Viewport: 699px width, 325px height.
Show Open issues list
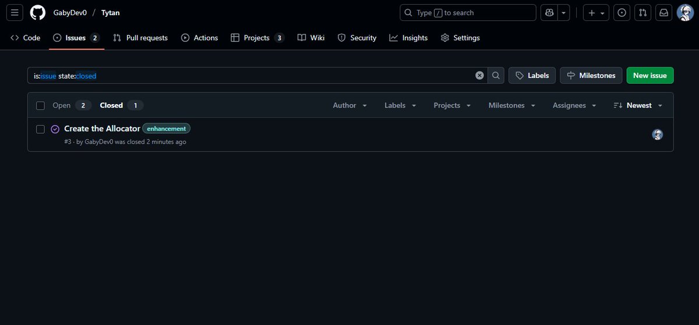(72, 105)
